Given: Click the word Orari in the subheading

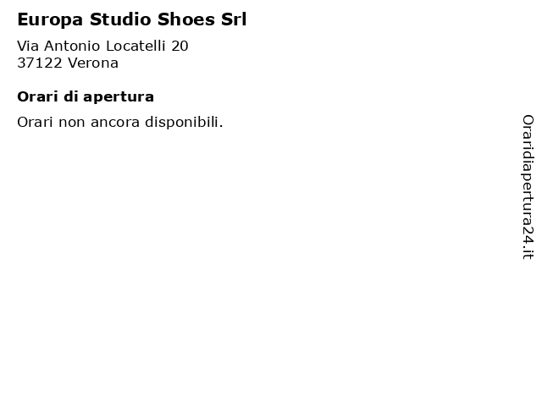Looking at the screenshot, I should pos(37,97).
